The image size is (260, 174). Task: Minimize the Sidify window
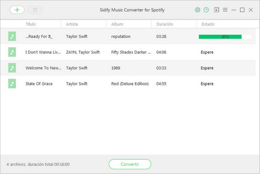[234, 10]
